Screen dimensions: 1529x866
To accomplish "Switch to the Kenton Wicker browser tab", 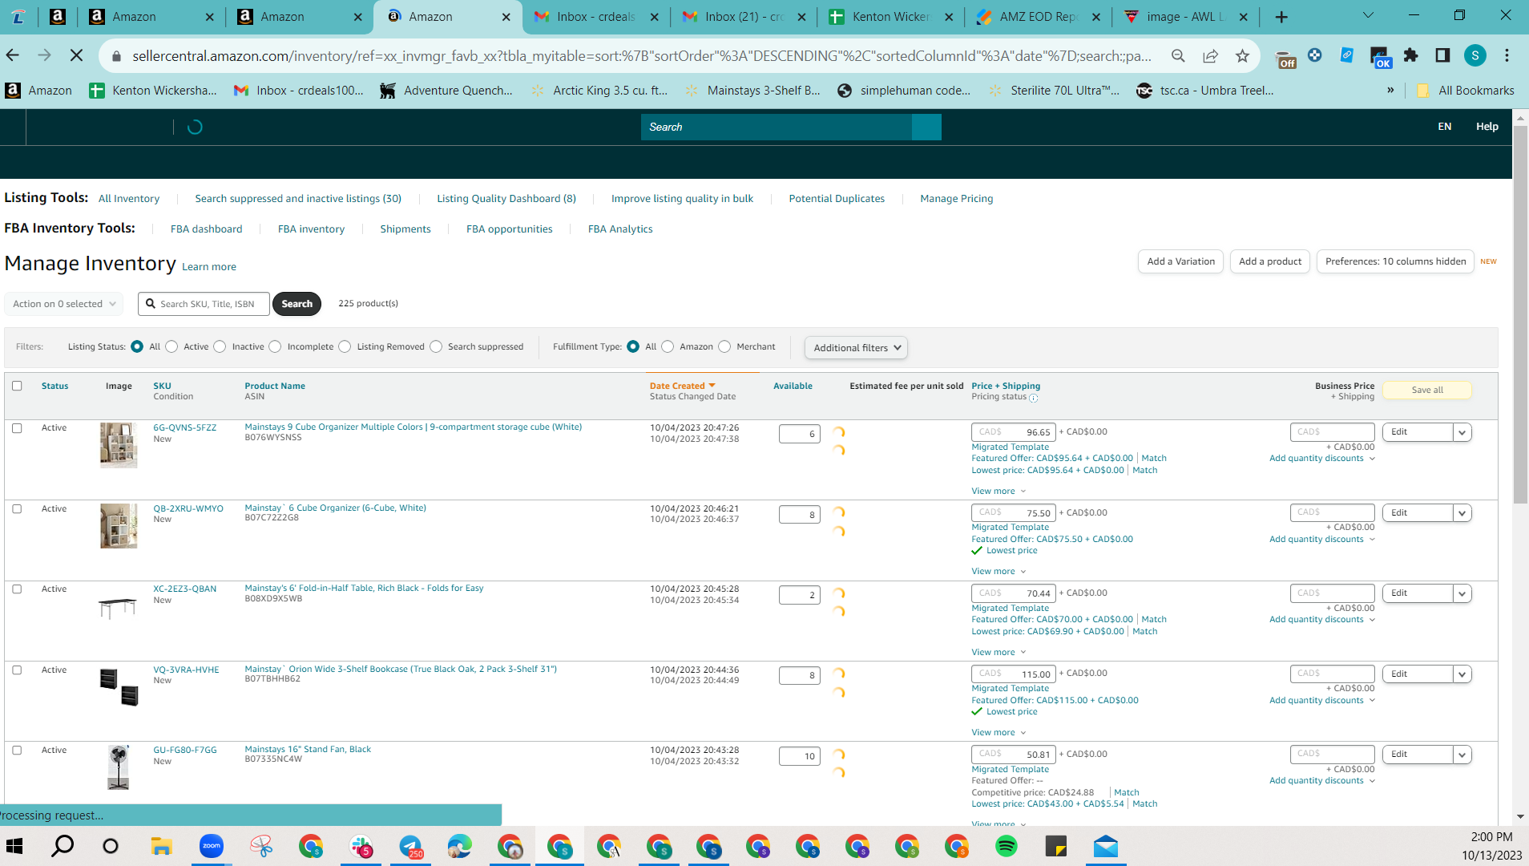I will pyautogui.click(x=890, y=17).
